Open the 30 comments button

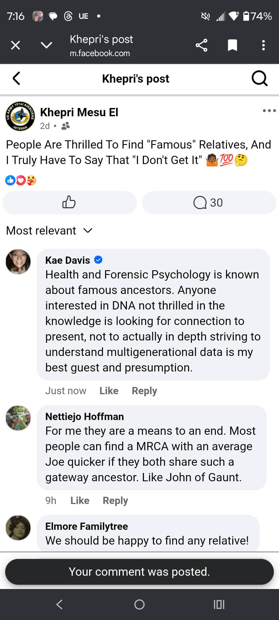click(x=209, y=203)
